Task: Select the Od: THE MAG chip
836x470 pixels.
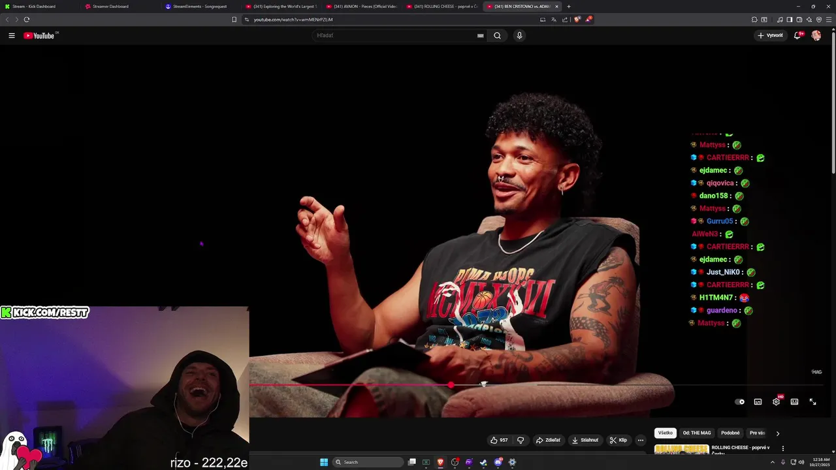Action: (696, 433)
